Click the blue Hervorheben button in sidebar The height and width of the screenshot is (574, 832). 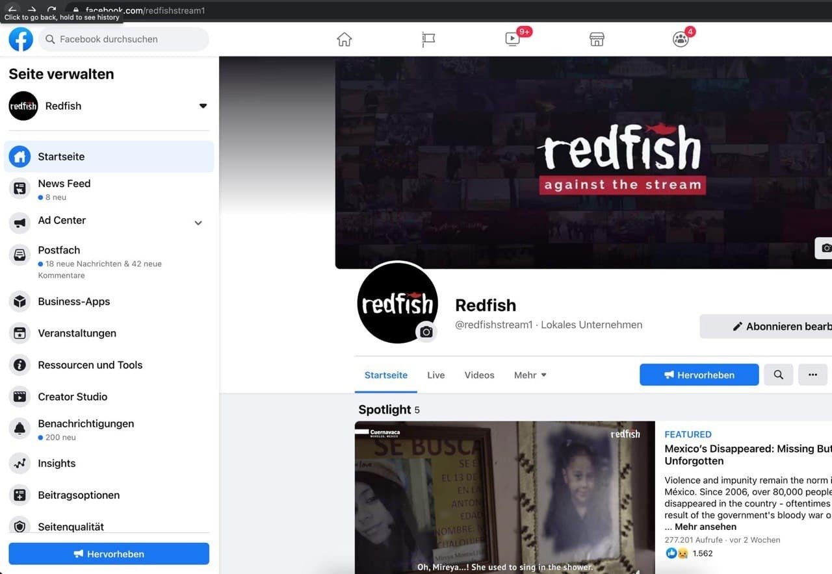(109, 554)
